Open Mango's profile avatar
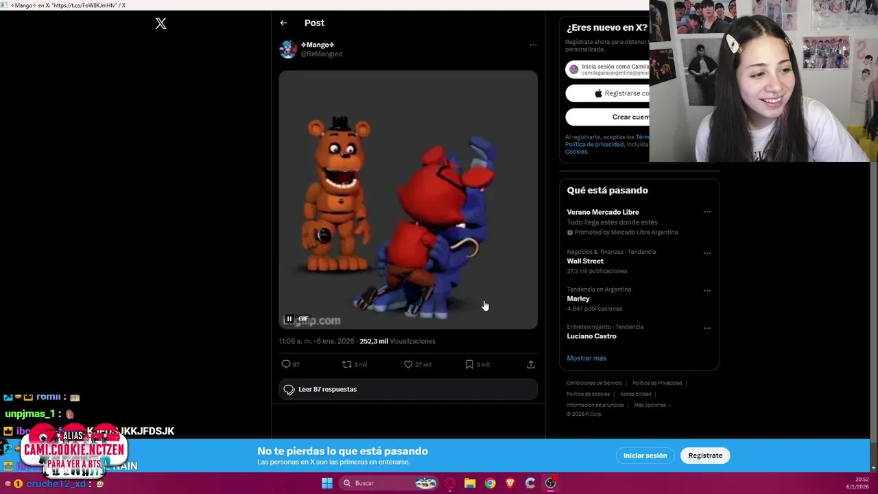The image size is (878, 494). tap(288, 49)
